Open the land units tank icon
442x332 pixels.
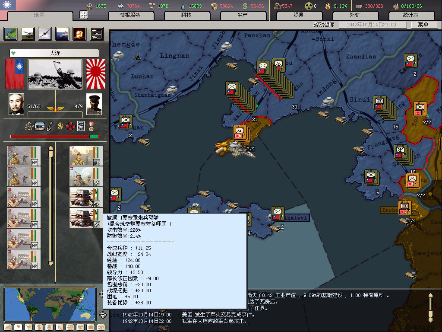coord(28,34)
